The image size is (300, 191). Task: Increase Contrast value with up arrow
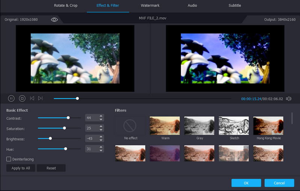tap(101, 116)
